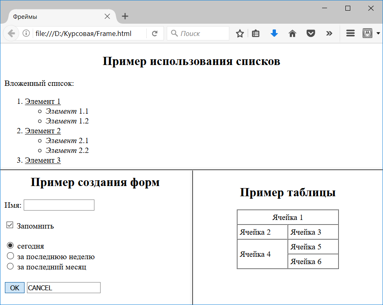Open the Pocket icon
Viewport: 383px width, 305px height.
(311, 33)
